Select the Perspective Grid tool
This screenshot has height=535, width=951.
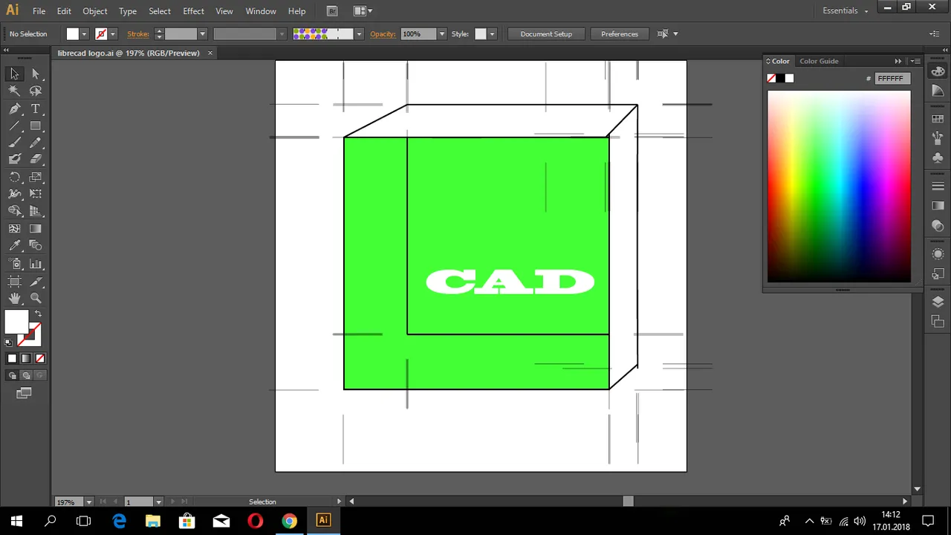[36, 211]
